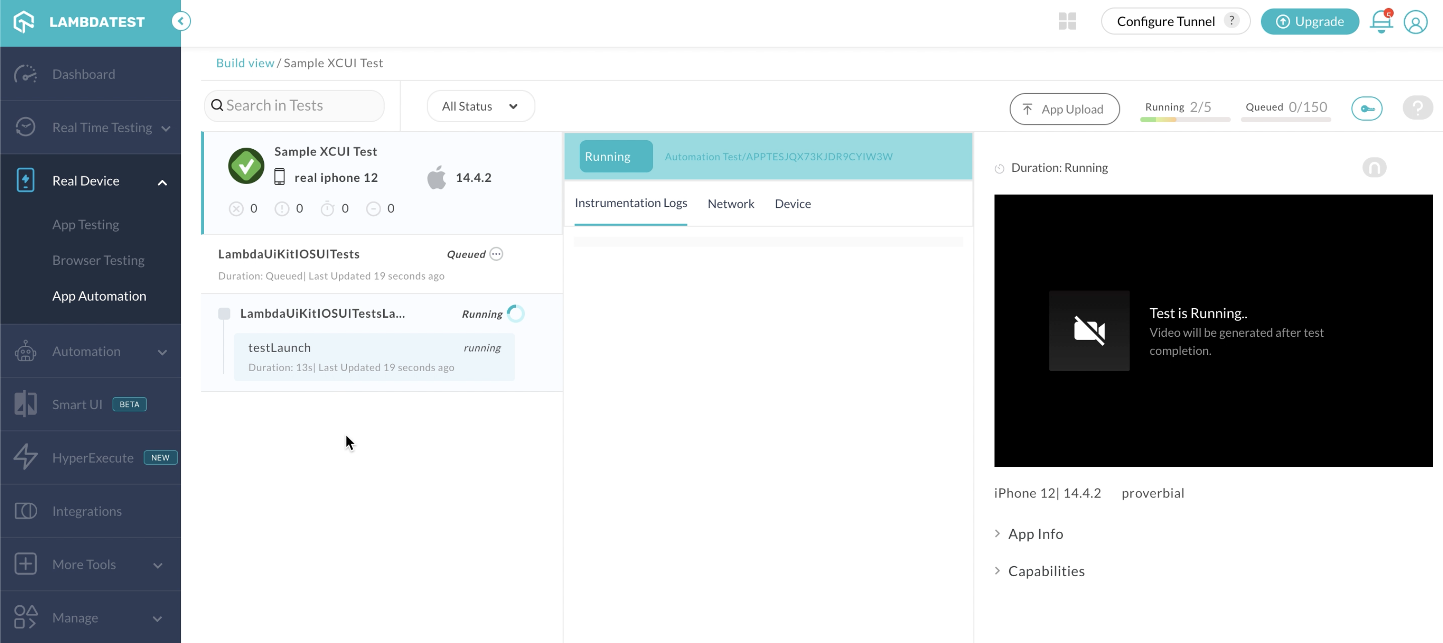Click the App Upload button icon
1443x643 pixels.
point(1028,108)
